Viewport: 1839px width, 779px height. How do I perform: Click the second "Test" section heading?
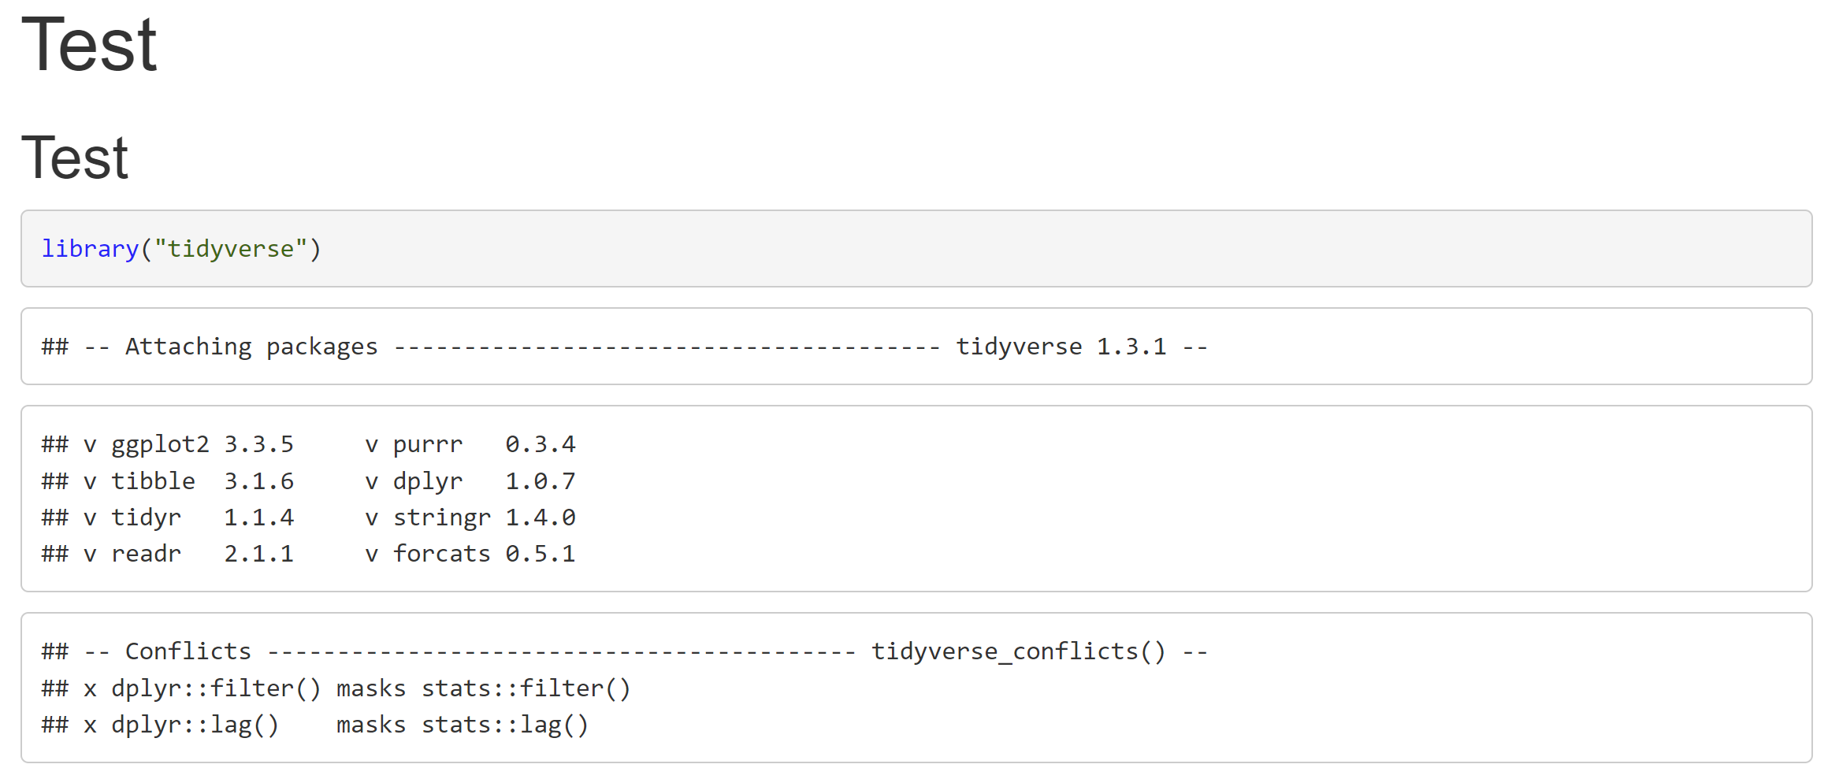click(75, 158)
